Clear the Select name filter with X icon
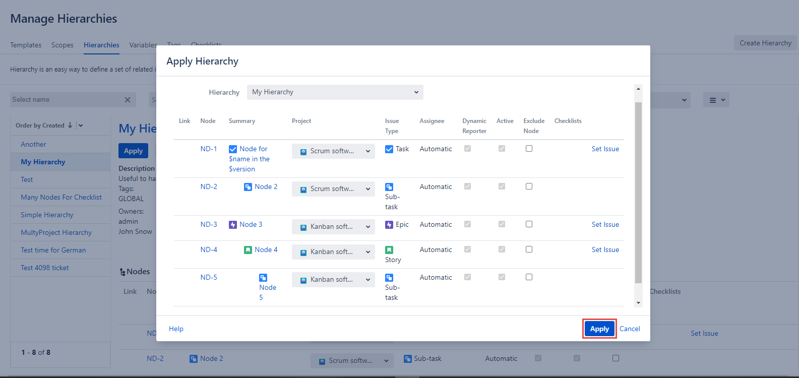This screenshot has height=378, width=799. coord(128,100)
